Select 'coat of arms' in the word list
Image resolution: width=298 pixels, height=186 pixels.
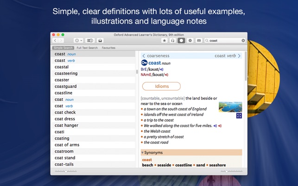[x=93, y=145]
